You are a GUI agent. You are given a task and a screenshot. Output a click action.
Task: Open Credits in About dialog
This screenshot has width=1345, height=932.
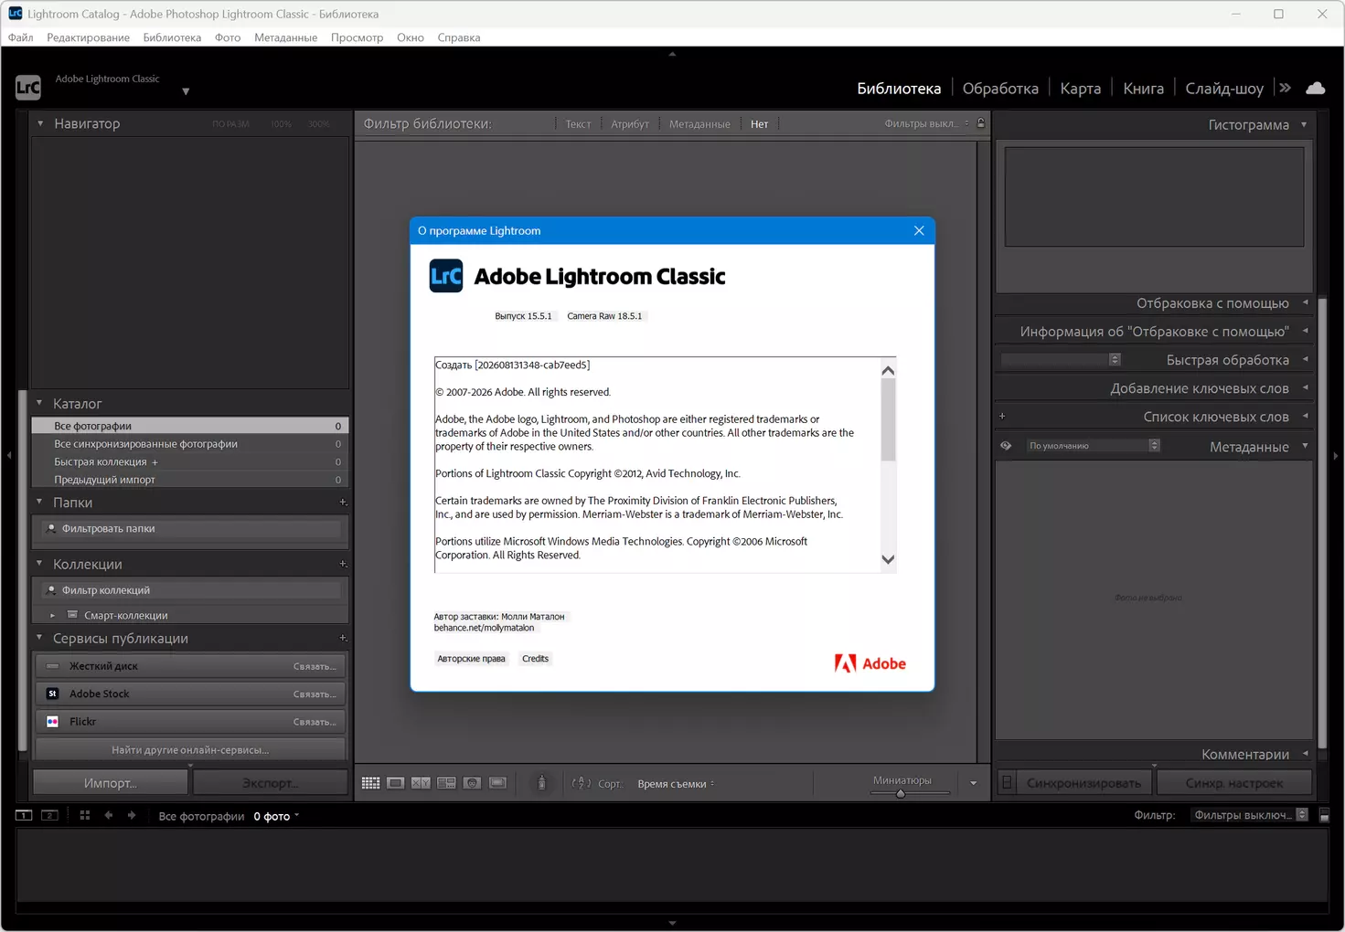[535, 659]
